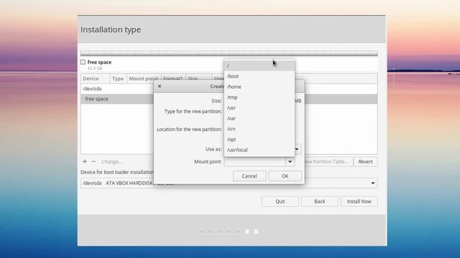The image size is (460, 258).
Task: Choose /boot from the mount point list
Action: tap(259, 76)
